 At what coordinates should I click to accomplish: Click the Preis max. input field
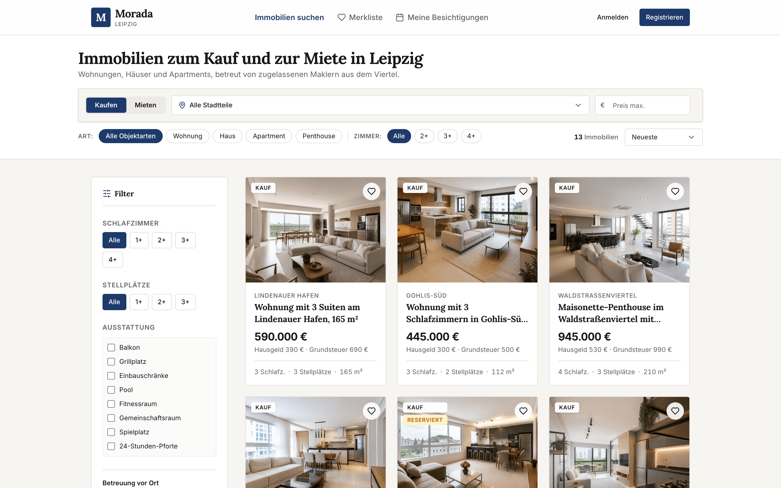[x=642, y=105]
